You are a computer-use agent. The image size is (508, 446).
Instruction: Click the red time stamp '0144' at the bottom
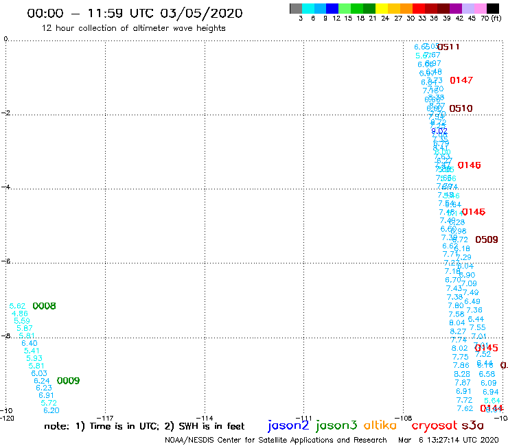click(x=492, y=408)
